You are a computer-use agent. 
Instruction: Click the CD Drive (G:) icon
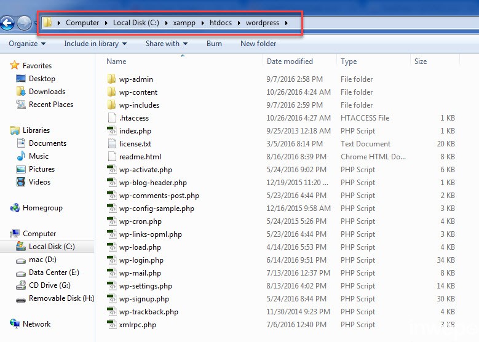point(20,285)
